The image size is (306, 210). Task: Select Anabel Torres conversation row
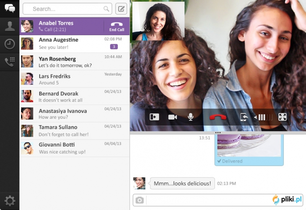[x=75, y=26]
